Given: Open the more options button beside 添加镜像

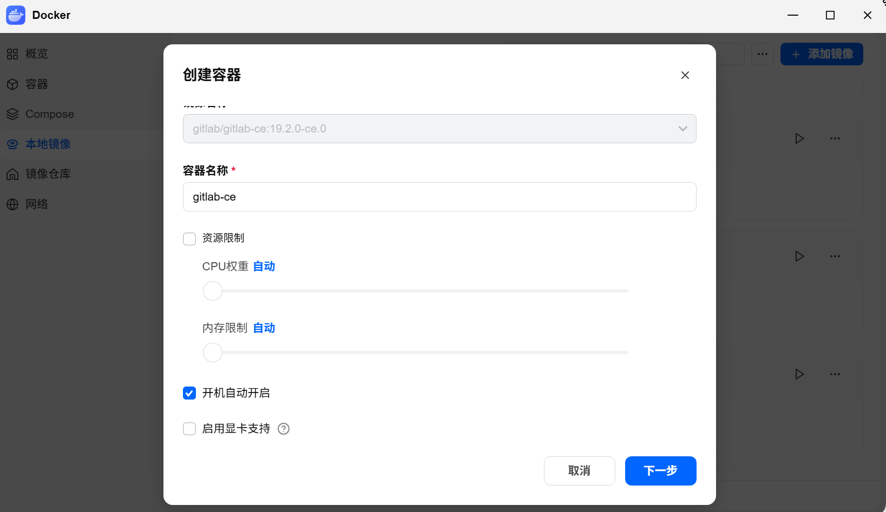Looking at the screenshot, I should [x=762, y=54].
